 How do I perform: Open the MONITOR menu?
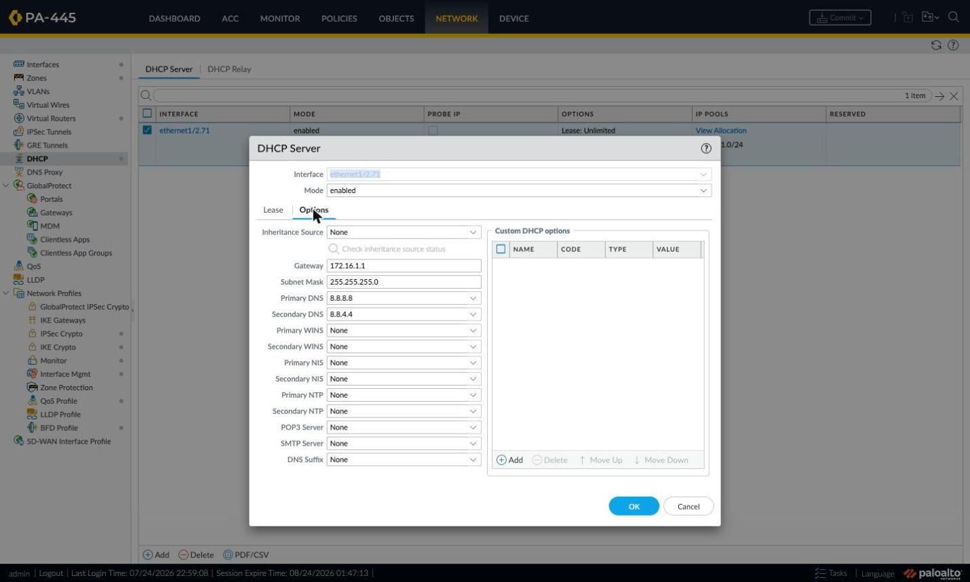point(279,18)
